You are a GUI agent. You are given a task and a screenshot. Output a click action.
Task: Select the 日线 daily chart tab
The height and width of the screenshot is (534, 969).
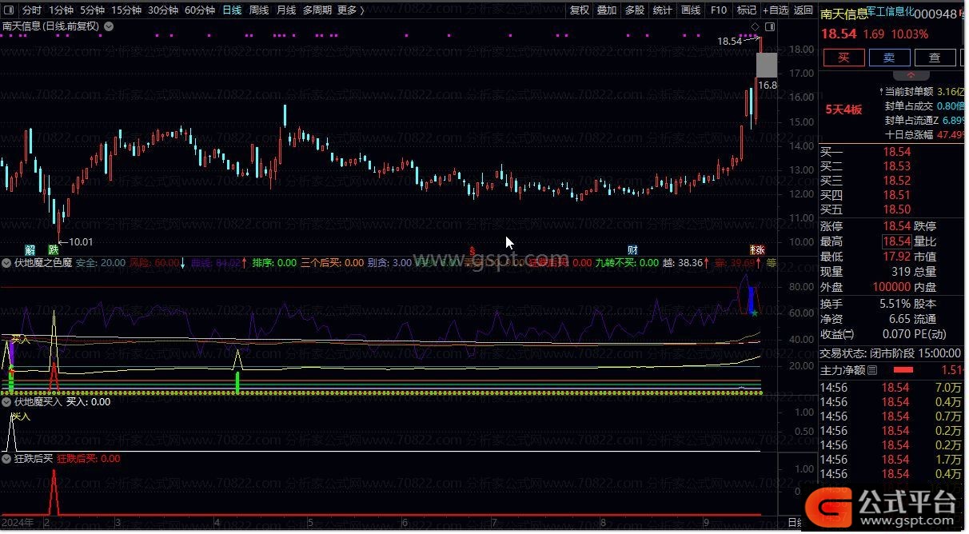pyautogui.click(x=232, y=10)
